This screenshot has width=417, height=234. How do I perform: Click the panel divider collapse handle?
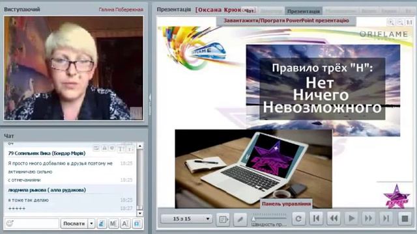coord(150,105)
